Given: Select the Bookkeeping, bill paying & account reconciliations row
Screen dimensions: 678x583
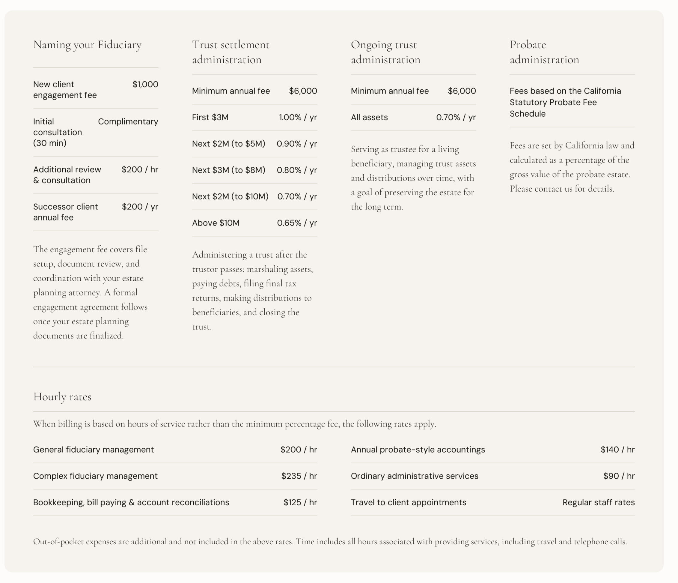Looking at the screenshot, I should tap(175, 502).
